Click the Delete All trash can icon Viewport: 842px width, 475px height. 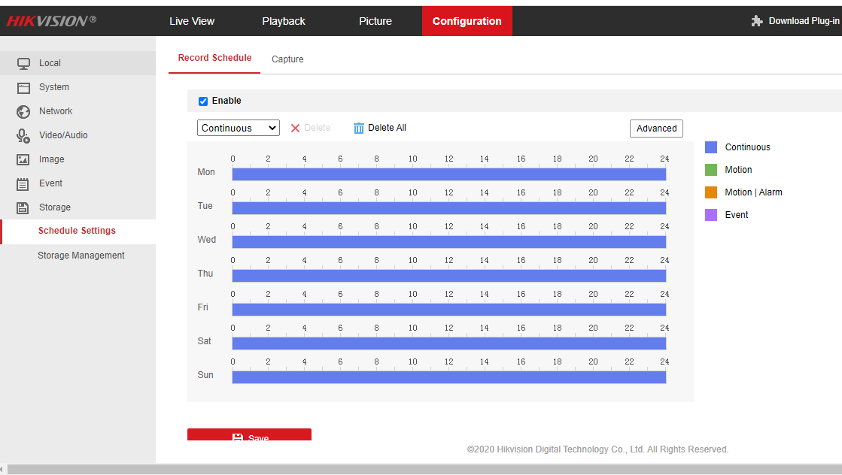(x=359, y=128)
